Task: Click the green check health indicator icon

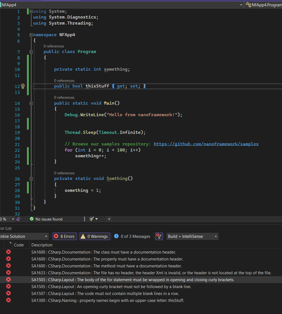Action: coord(31,219)
